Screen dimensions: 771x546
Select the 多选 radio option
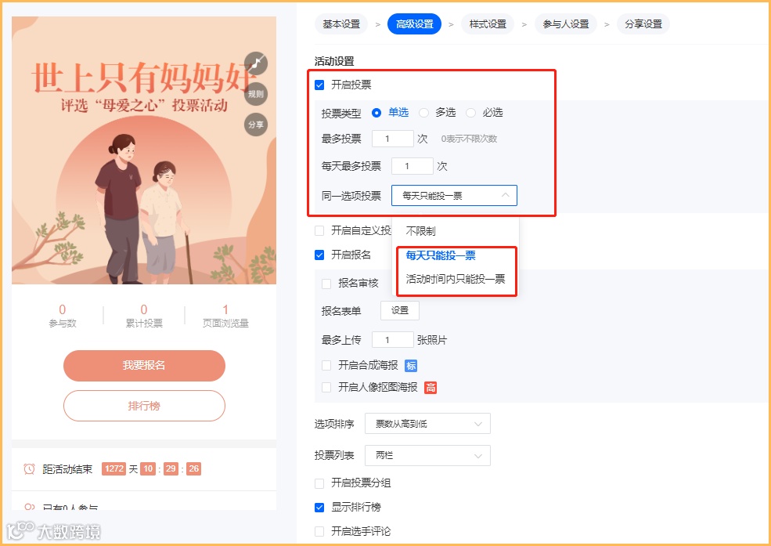423,113
